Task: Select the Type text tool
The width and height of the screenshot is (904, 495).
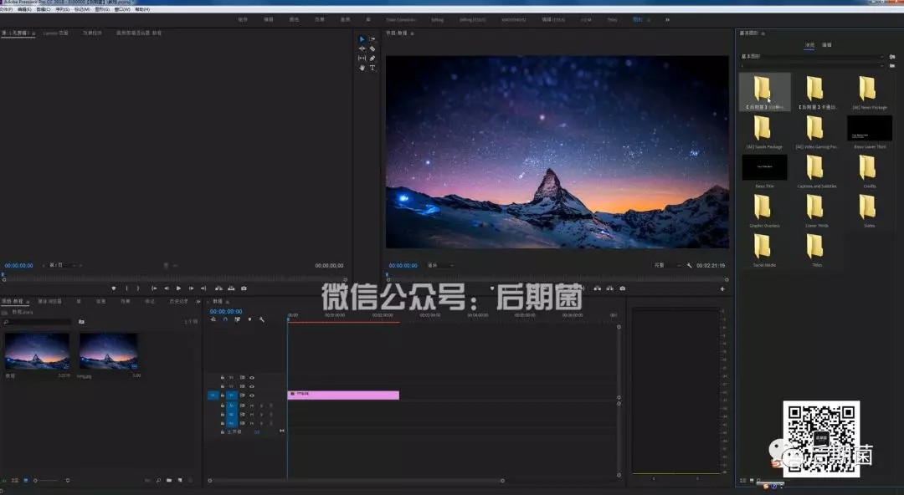Action: (372, 68)
